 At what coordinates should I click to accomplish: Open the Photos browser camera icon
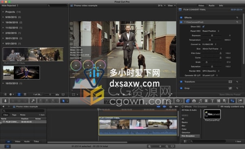pos(194,101)
